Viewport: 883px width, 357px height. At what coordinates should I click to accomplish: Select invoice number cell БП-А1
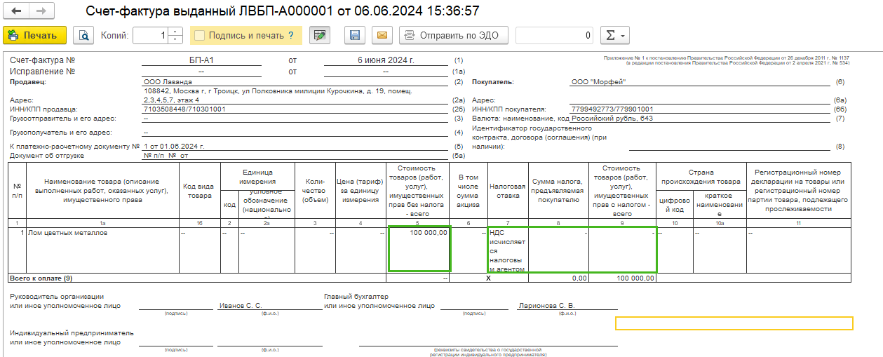[x=201, y=61]
